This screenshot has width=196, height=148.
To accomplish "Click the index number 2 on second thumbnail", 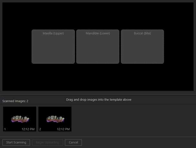I will 40,129.
